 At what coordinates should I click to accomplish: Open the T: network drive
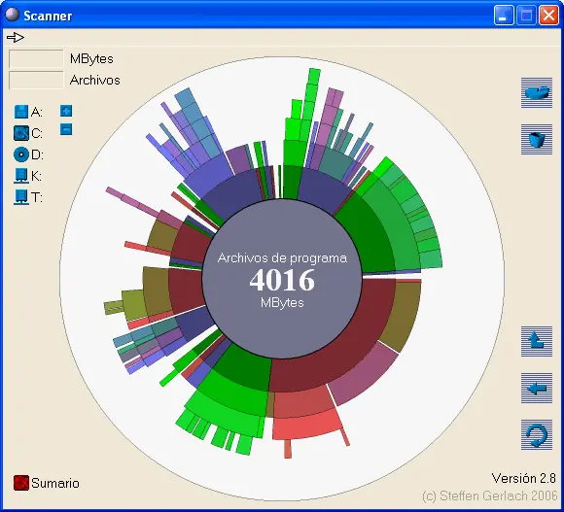point(21,197)
